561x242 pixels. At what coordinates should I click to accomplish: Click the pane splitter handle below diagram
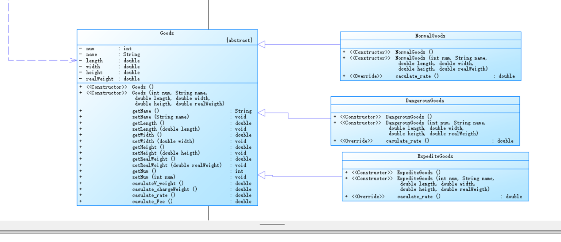click(x=272, y=224)
